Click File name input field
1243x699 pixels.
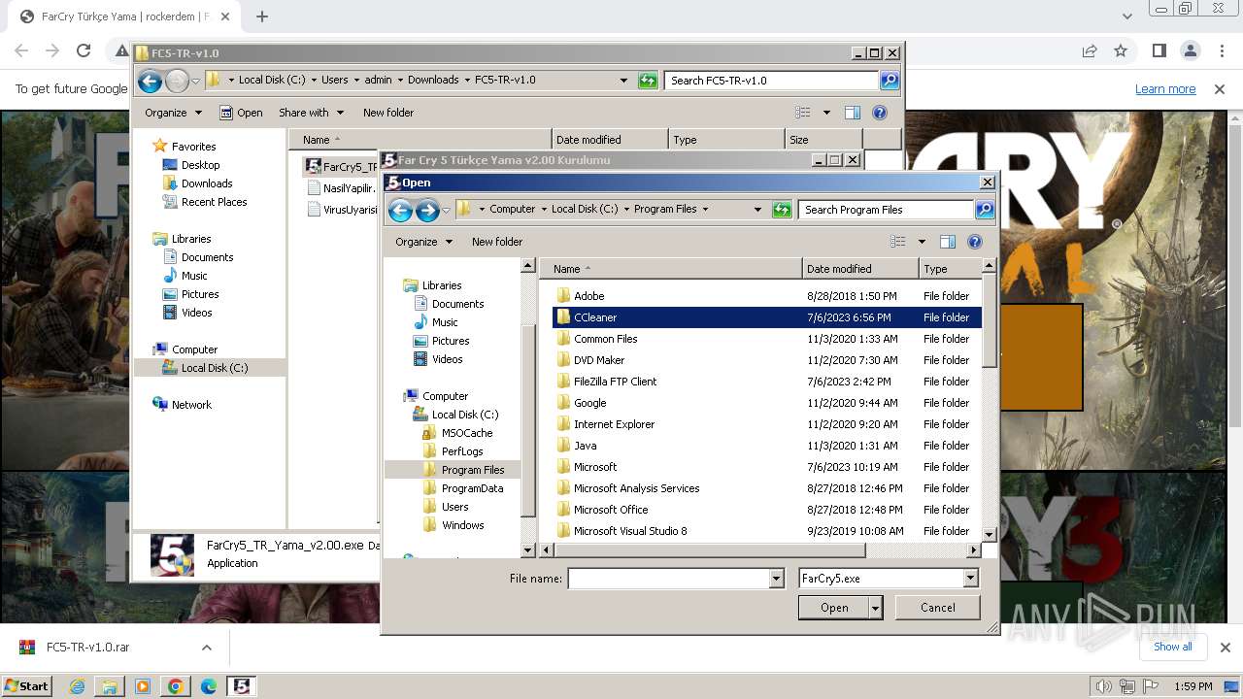coord(668,579)
